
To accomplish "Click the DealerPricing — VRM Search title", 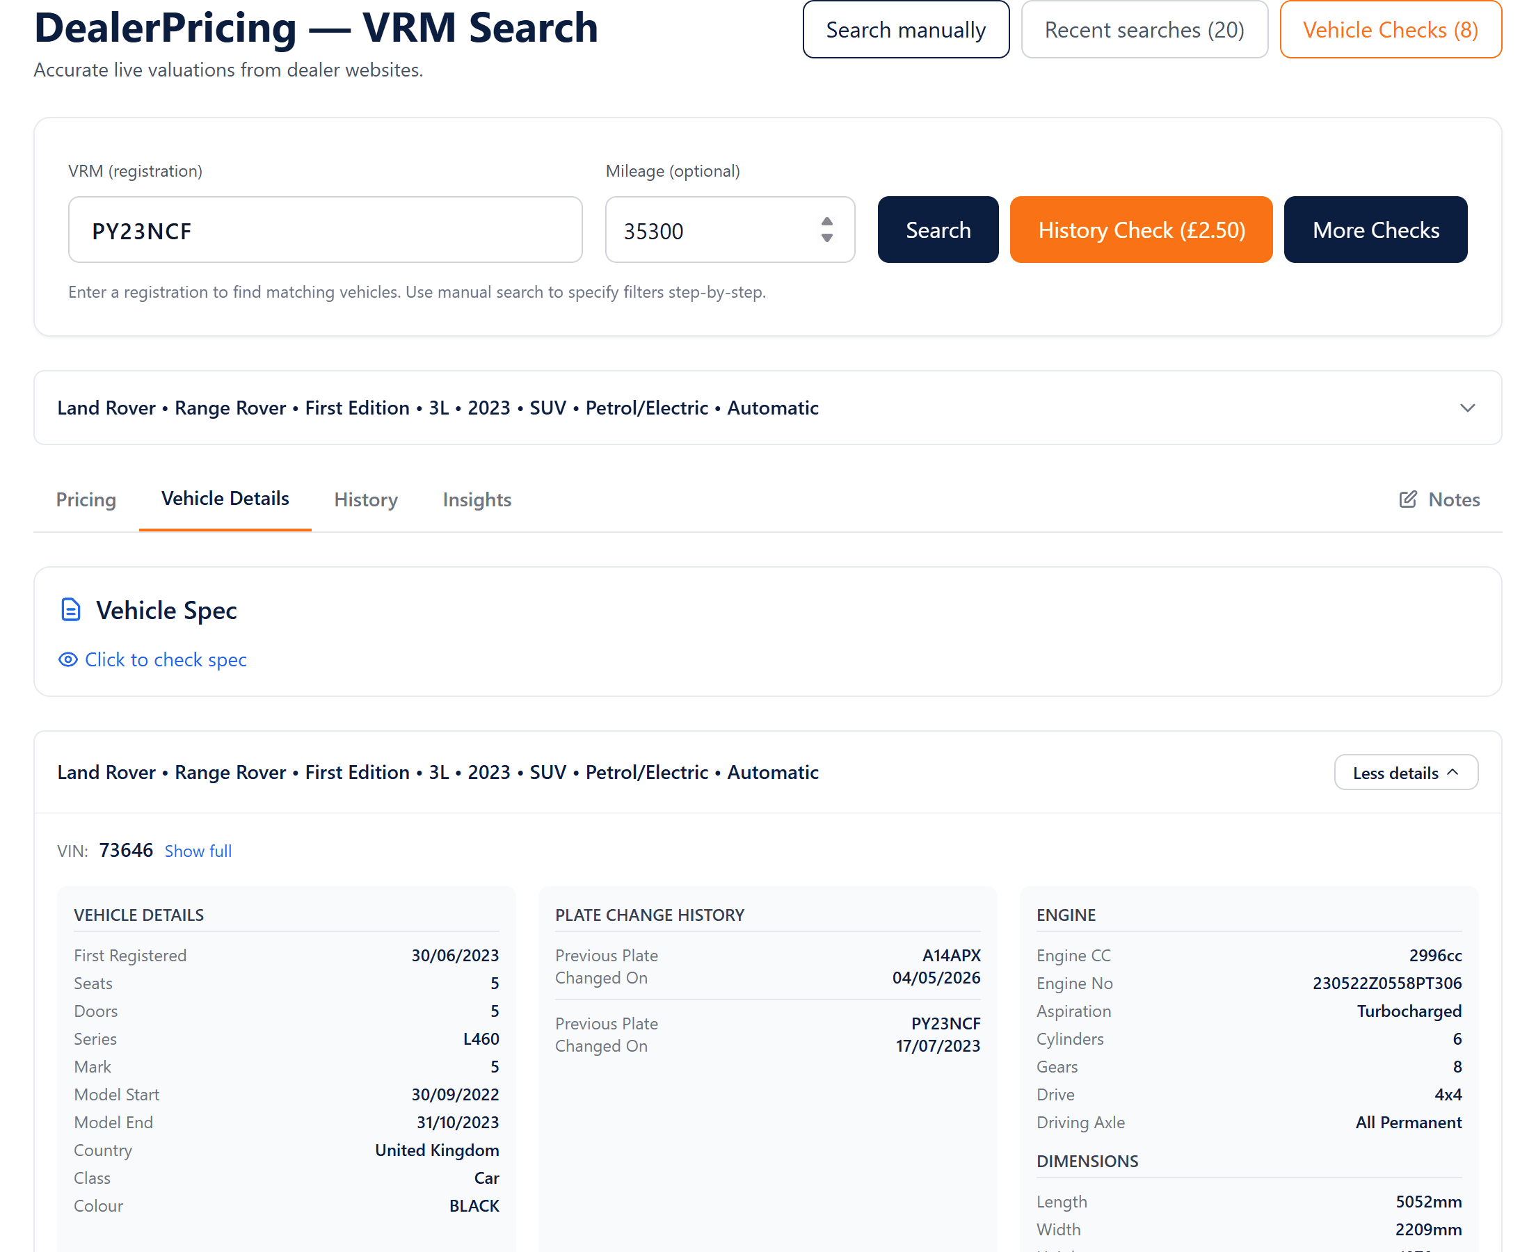I will pos(316,27).
